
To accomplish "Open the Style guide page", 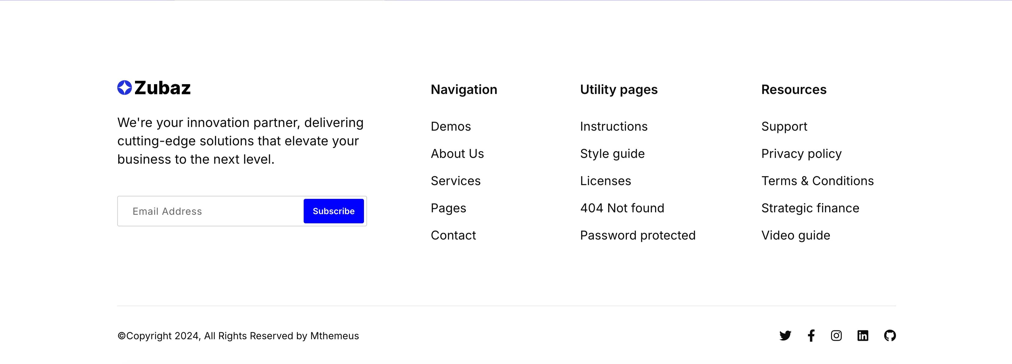I will tap(612, 154).
